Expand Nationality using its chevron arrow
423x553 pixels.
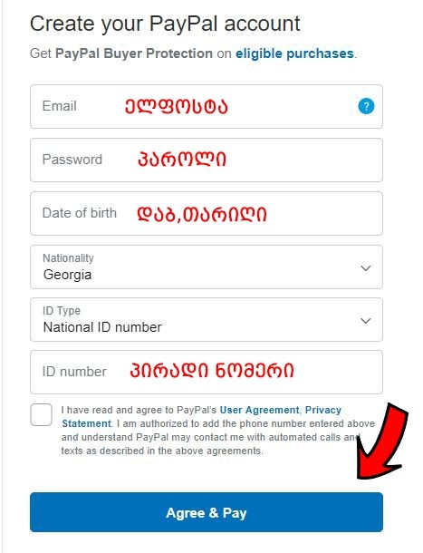coord(366,268)
